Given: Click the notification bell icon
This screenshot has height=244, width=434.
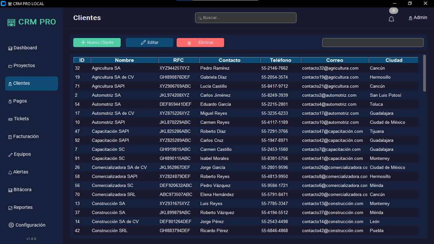Looking at the screenshot, I should coord(391,19).
